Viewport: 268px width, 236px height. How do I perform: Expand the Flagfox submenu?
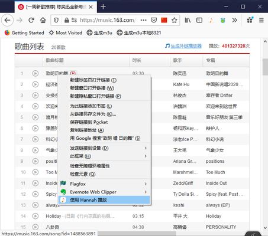(105, 184)
